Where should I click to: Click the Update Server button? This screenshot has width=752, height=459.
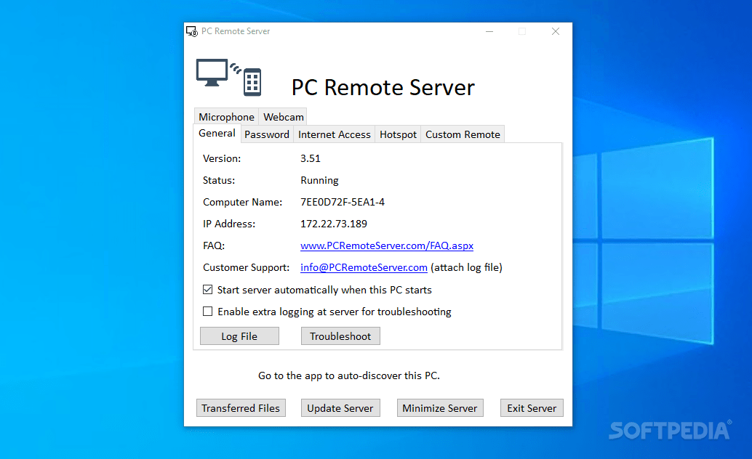pyautogui.click(x=340, y=408)
